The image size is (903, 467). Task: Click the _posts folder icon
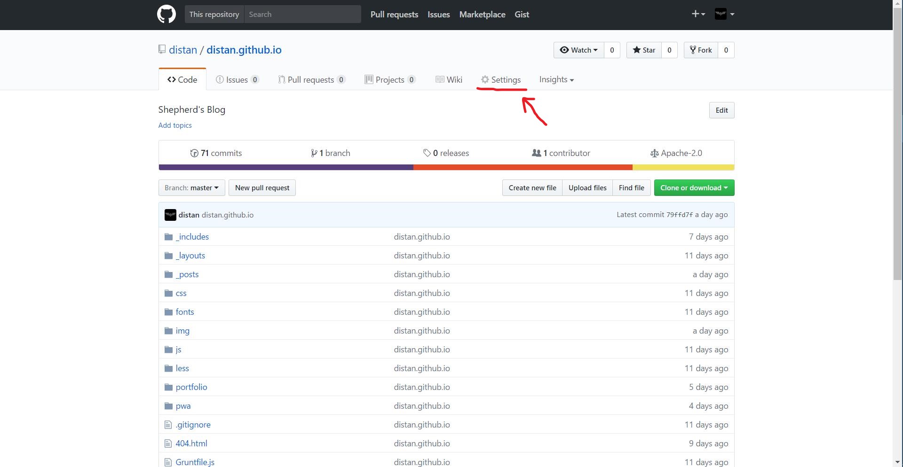(x=168, y=274)
